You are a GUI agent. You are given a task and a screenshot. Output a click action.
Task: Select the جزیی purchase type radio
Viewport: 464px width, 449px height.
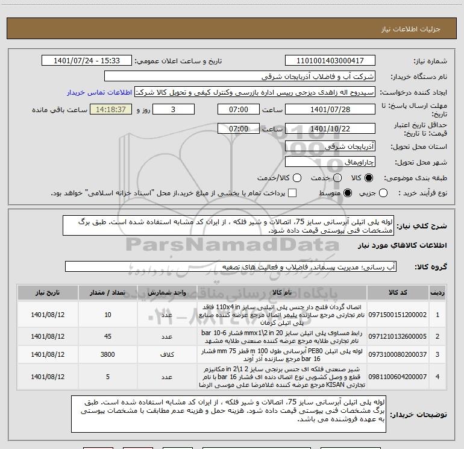(x=383, y=193)
